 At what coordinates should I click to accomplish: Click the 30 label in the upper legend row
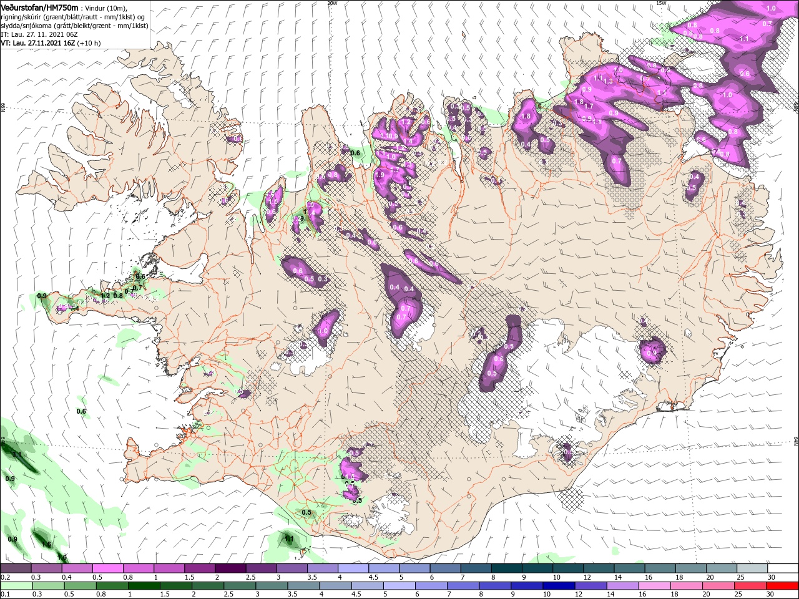[772, 577]
